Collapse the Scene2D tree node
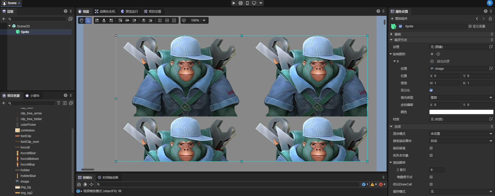The image size is (495, 196). [10, 26]
